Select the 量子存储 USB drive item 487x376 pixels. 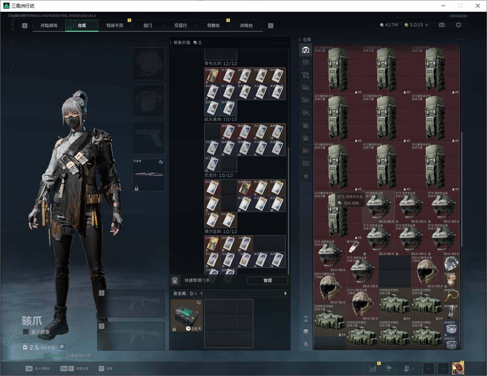tap(354, 247)
